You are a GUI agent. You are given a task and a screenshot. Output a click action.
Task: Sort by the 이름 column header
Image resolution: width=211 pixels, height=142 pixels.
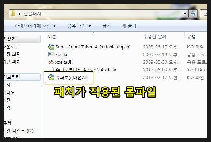(52, 36)
